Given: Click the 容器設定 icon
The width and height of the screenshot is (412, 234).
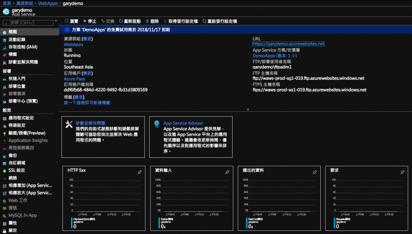Looking at the screenshot, I should coord(4,126).
